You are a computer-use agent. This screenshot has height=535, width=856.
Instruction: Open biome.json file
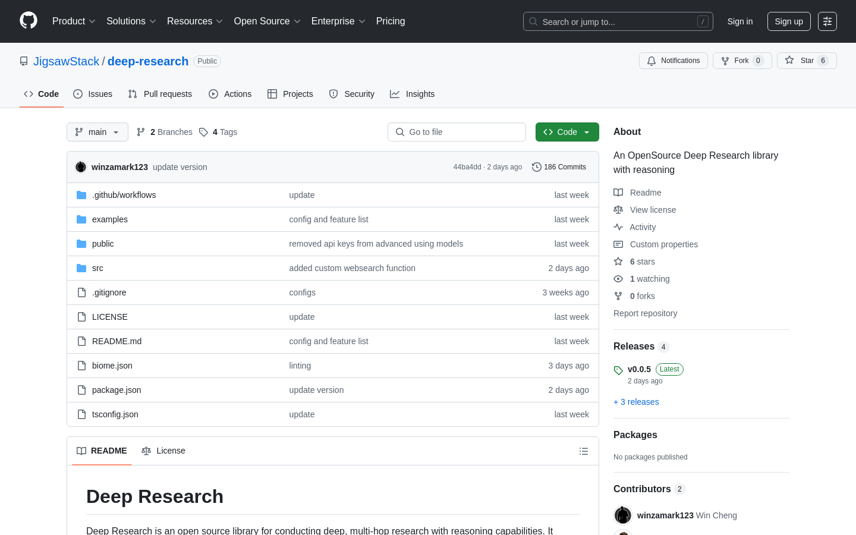(x=112, y=366)
